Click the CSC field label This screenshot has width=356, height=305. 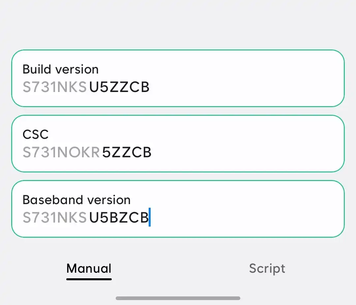tap(36, 134)
